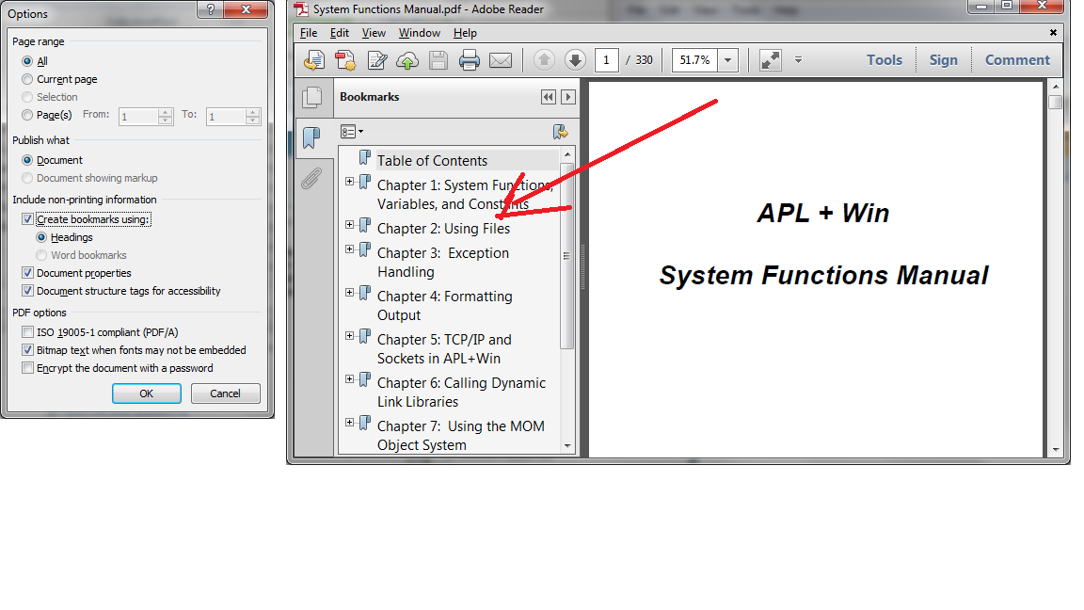Select the Headings radio button
This screenshot has height=610, width=1084.
tap(41, 237)
